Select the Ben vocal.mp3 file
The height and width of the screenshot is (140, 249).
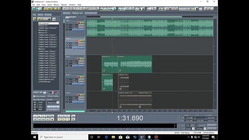click(48, 23)
